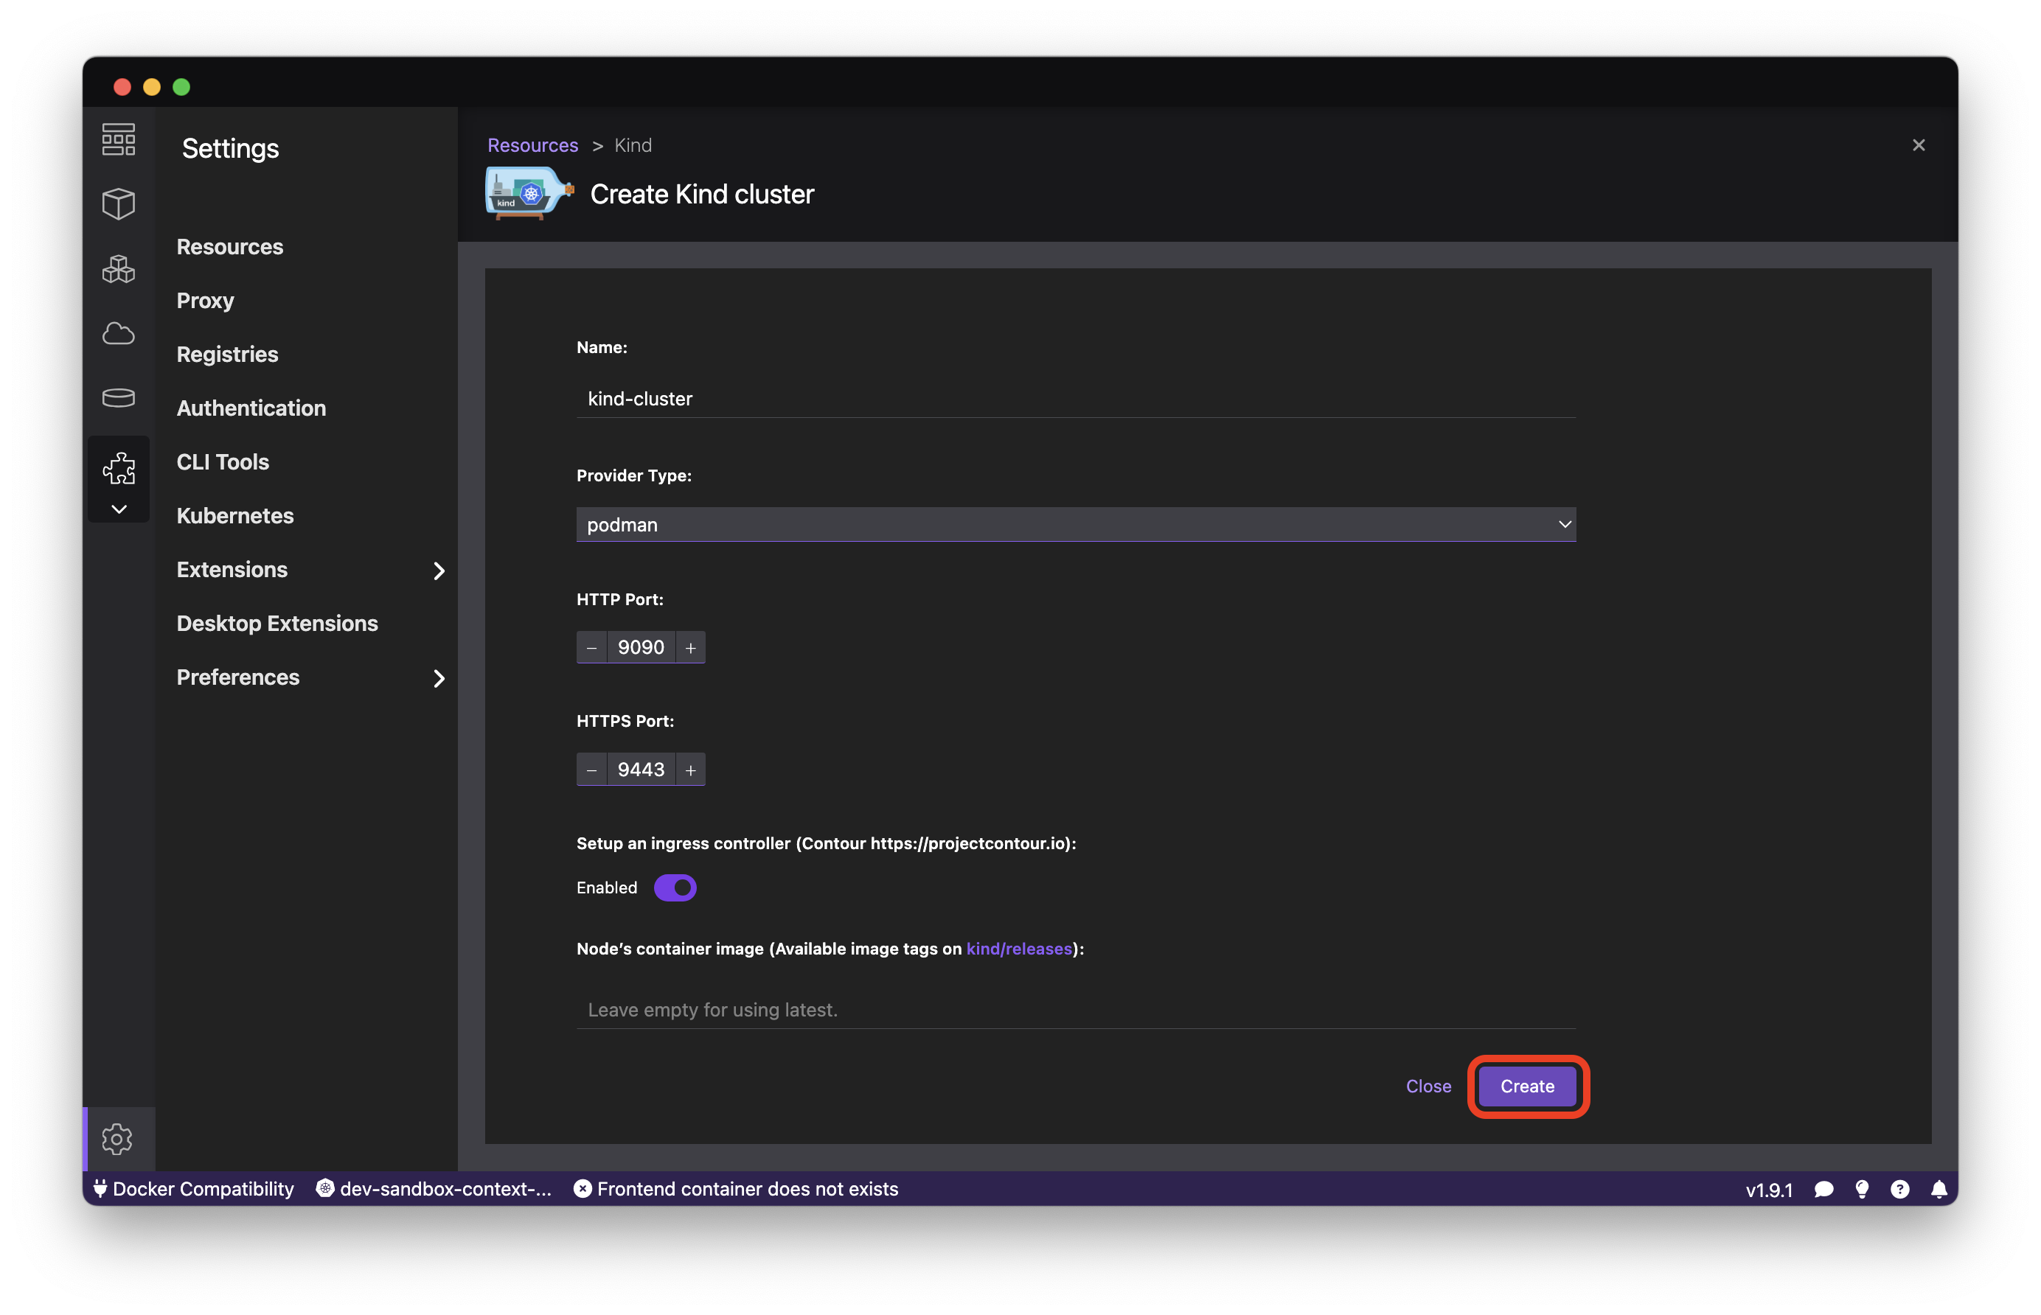Click the v1.9.1 version label
The image size is (2041, 1315).
pos(1769,1190)
